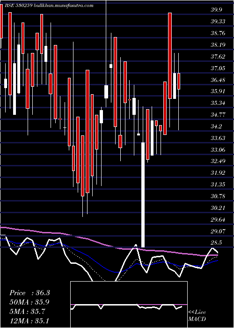Click the 12MA : 35.1 readout
This screenshot has width=234, height=328.
(x=29, y=321)
